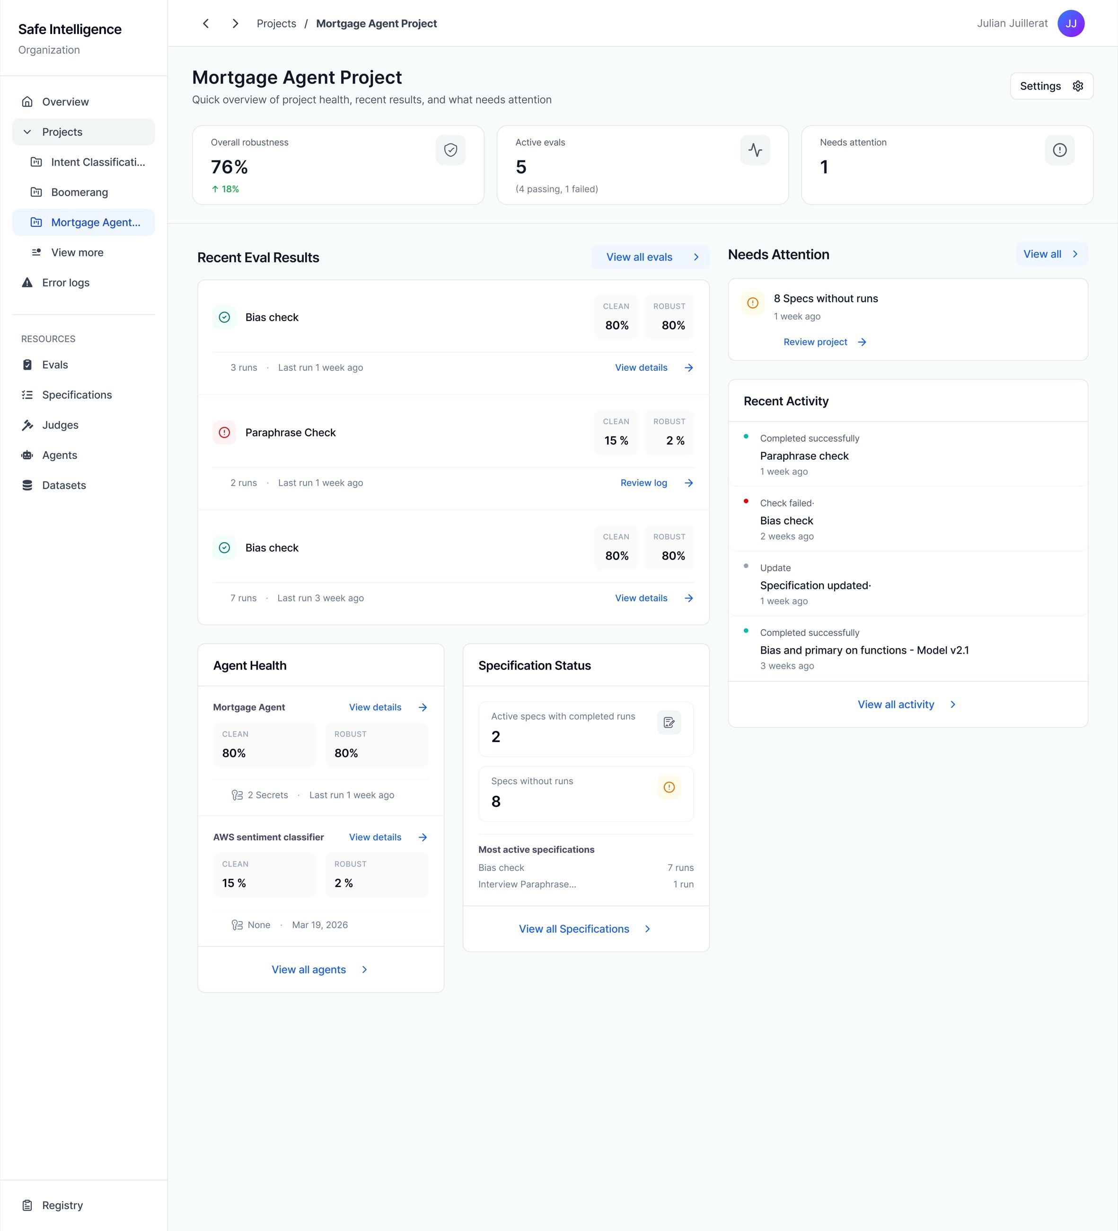The height and width of the screenshot is (1231, 1118).
Task: Click the Error logs warning triangle icon
Action: [x=27, y=282]
